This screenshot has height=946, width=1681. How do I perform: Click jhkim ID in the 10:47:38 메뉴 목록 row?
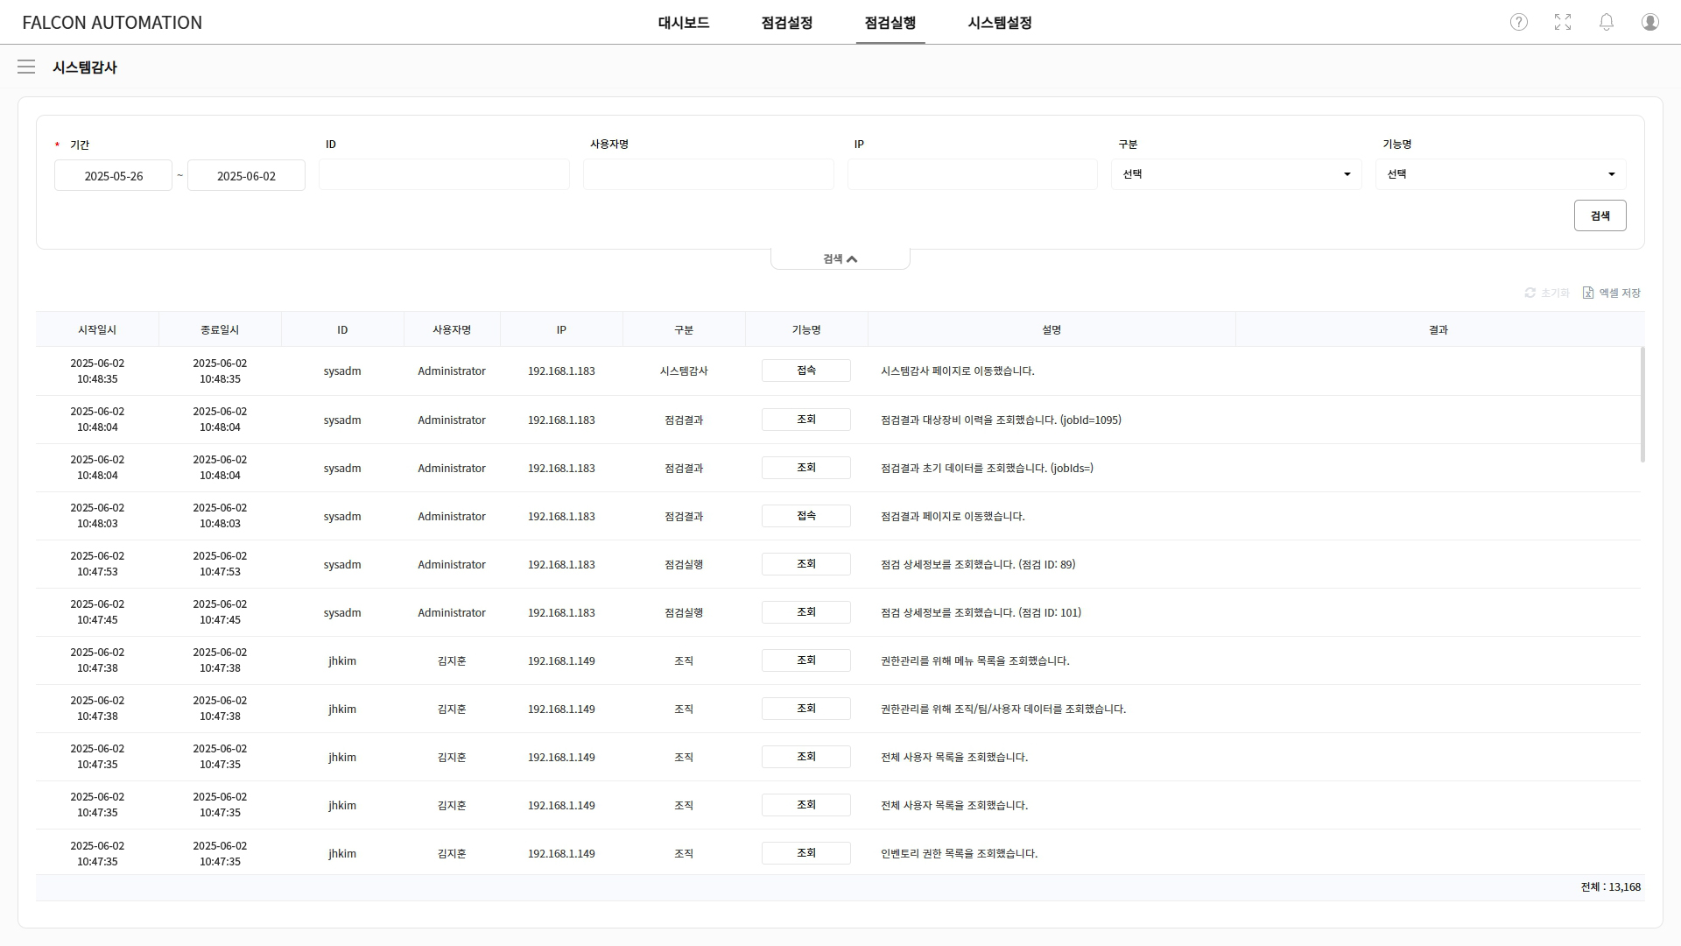[342, 660]
